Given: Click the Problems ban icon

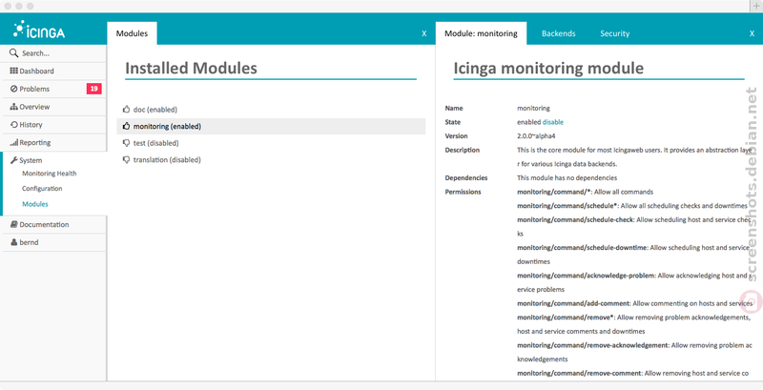Looking at the screenshot, I should pos(13,89).
